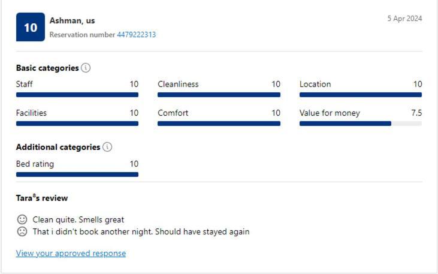Click the Basic categories info icon
The width and height of the screenshot is (438, 274).
pos(86,68)
